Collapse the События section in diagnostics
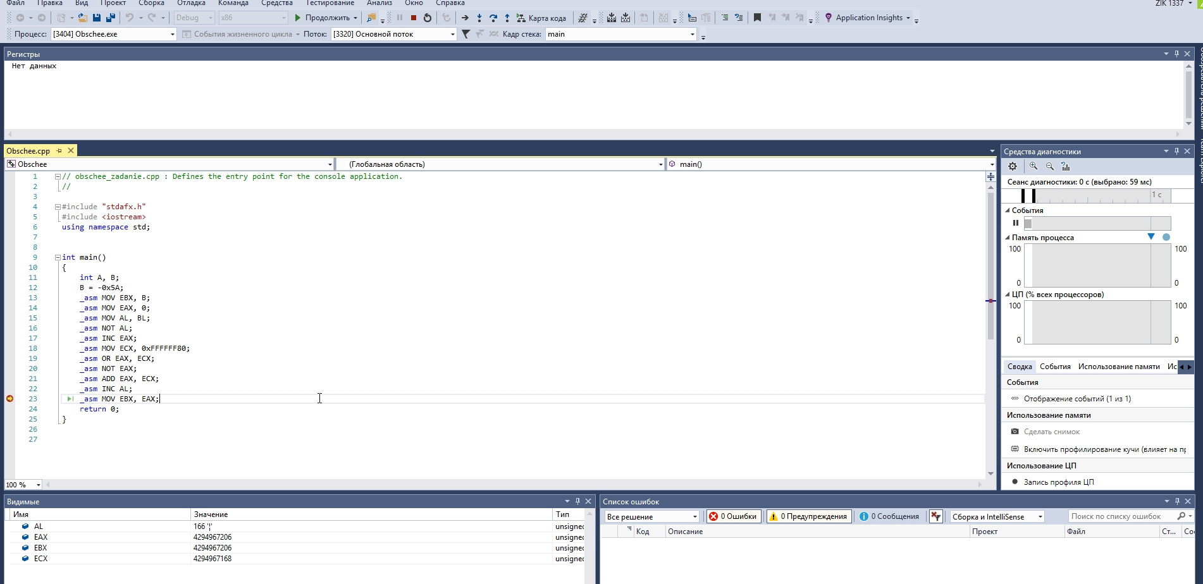The image size is (1203, 584). (x=1008, y=210)
